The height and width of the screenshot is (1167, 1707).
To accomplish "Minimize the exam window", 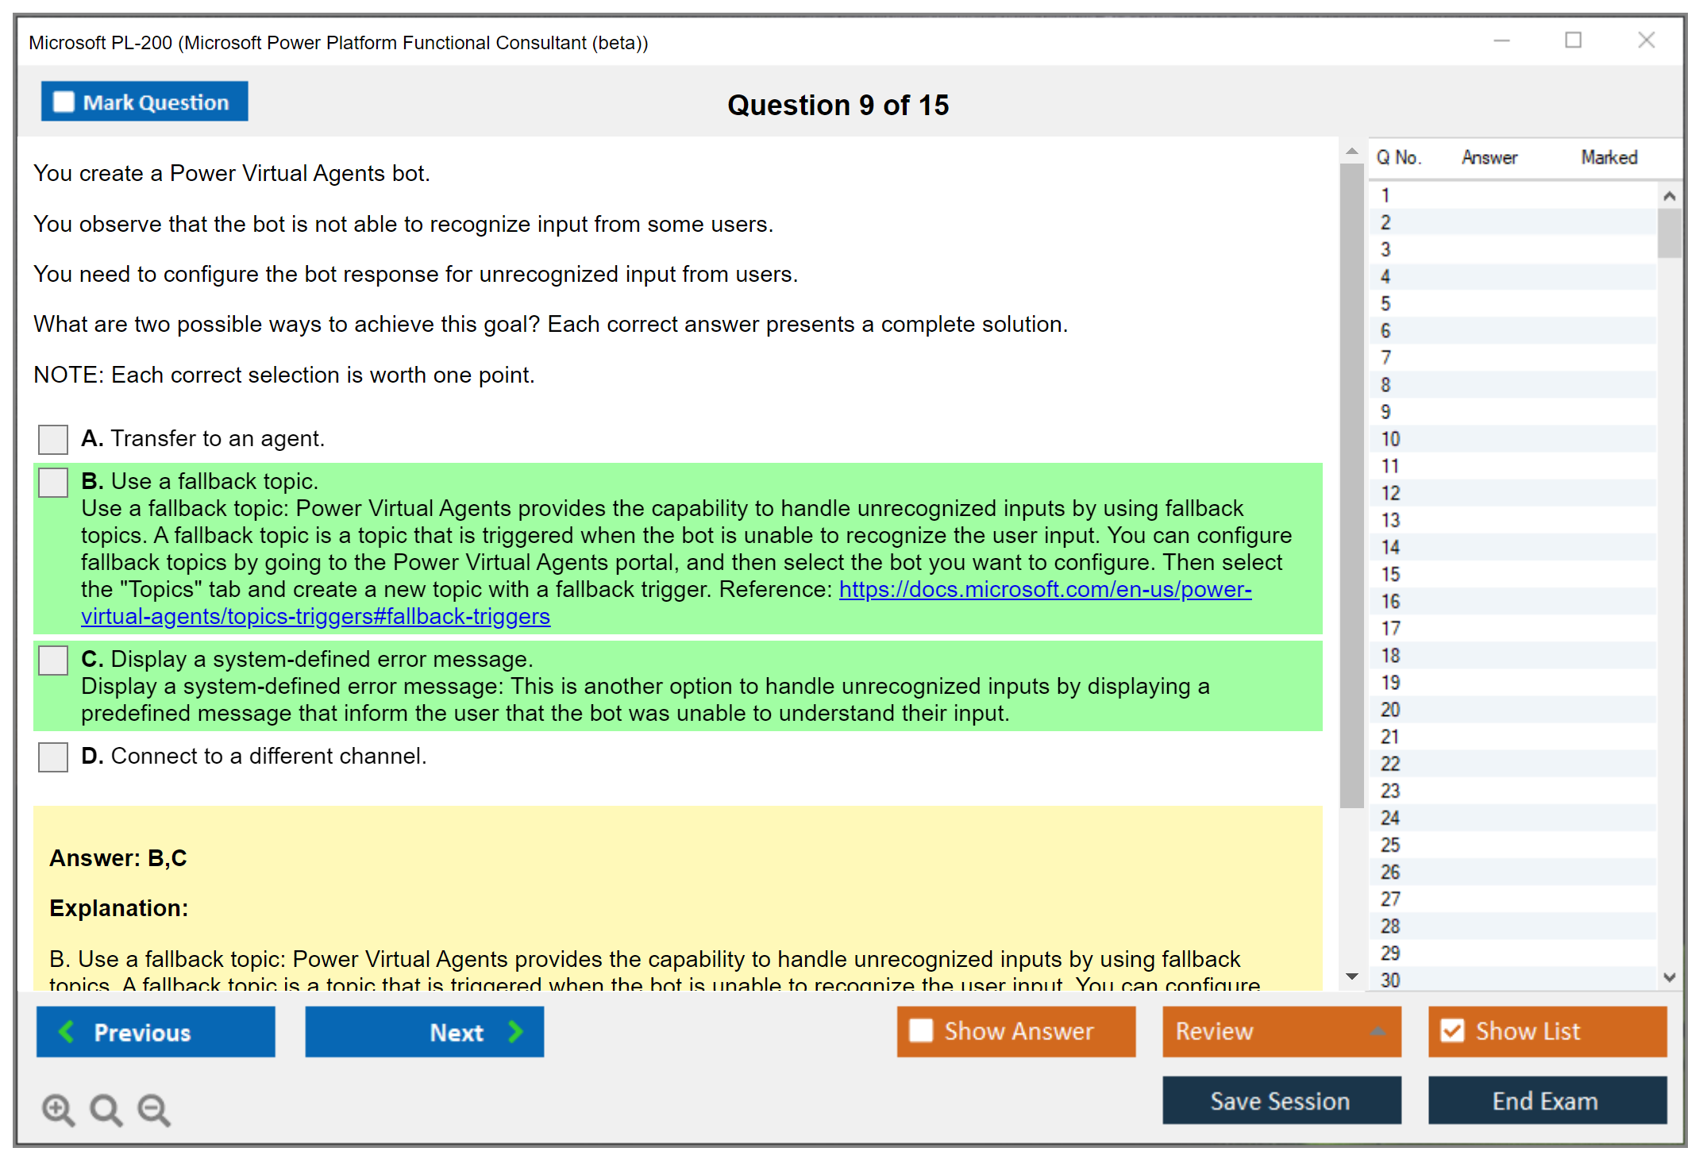I will 1501,40.
